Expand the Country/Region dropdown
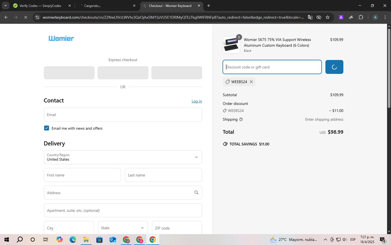Viewport: 391px width, 245px height. tap(123, 157)
